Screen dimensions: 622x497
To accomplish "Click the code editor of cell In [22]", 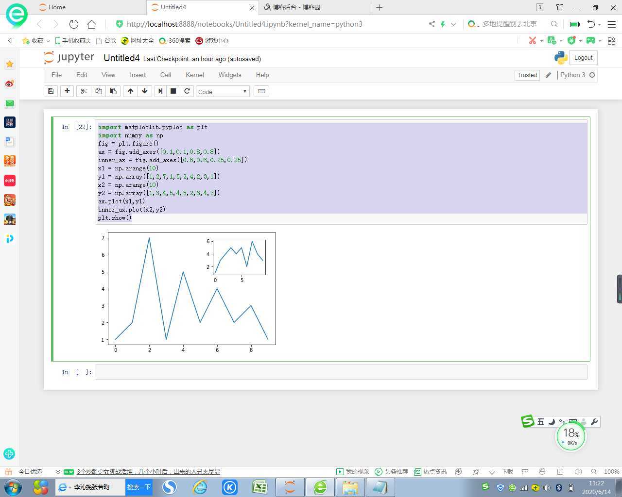I will click(341, 172).
